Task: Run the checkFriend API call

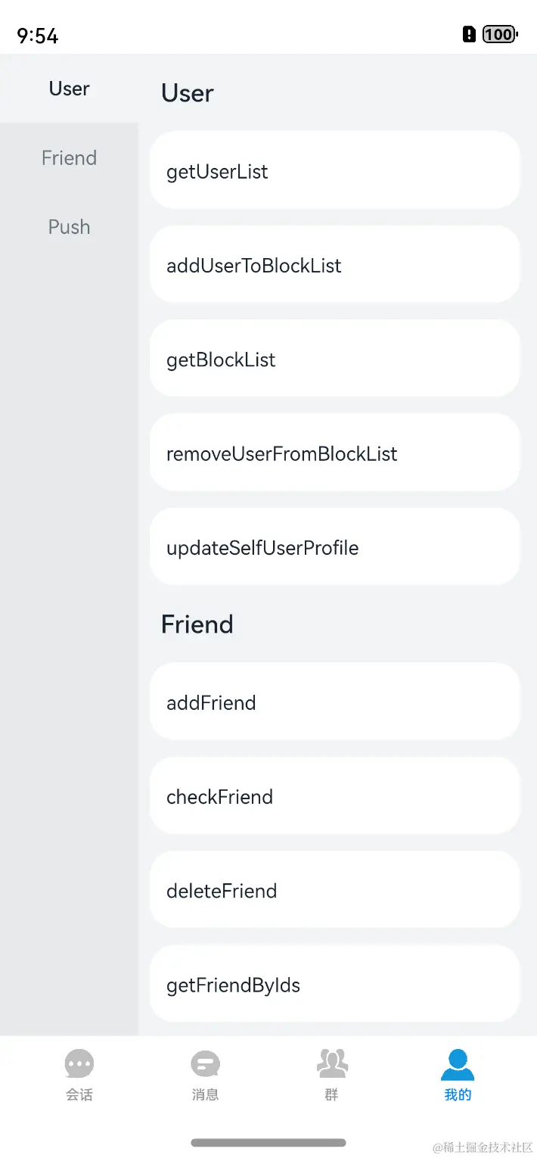Action: pyautogui.click(x=335, y=795)
